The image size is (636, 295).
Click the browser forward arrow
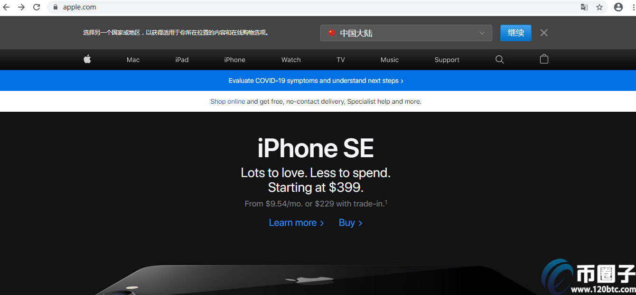(21, 7)
